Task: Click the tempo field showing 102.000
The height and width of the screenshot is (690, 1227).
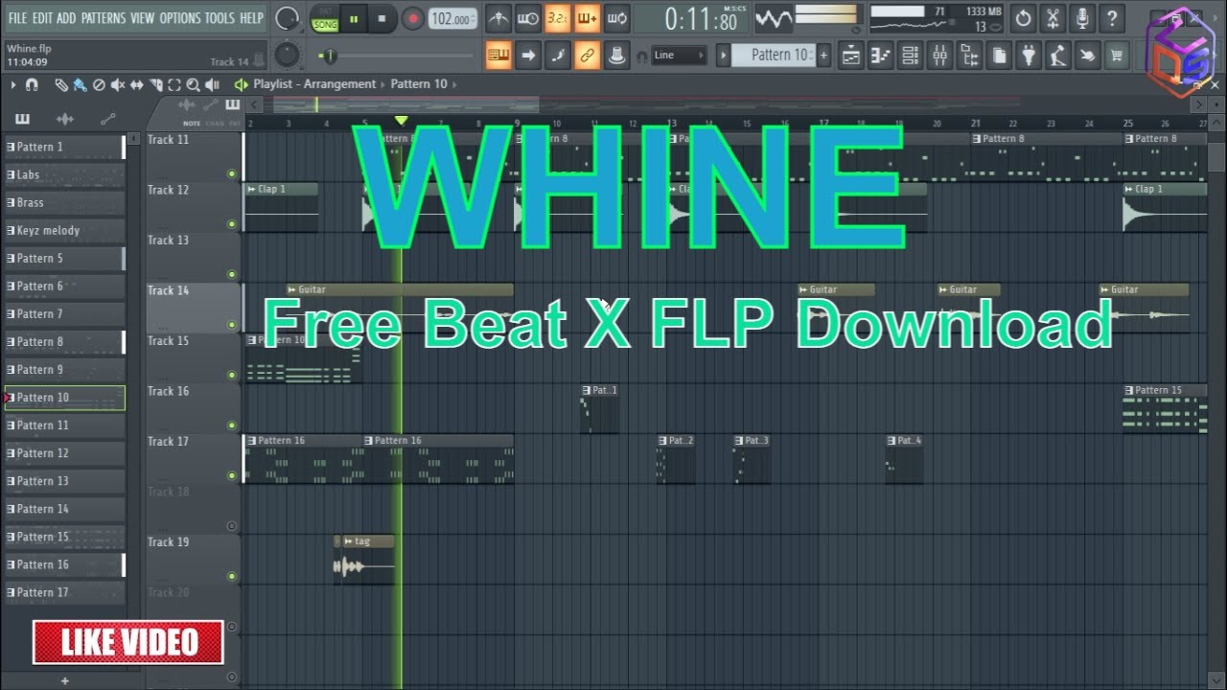Action: [x=451, y=19]
